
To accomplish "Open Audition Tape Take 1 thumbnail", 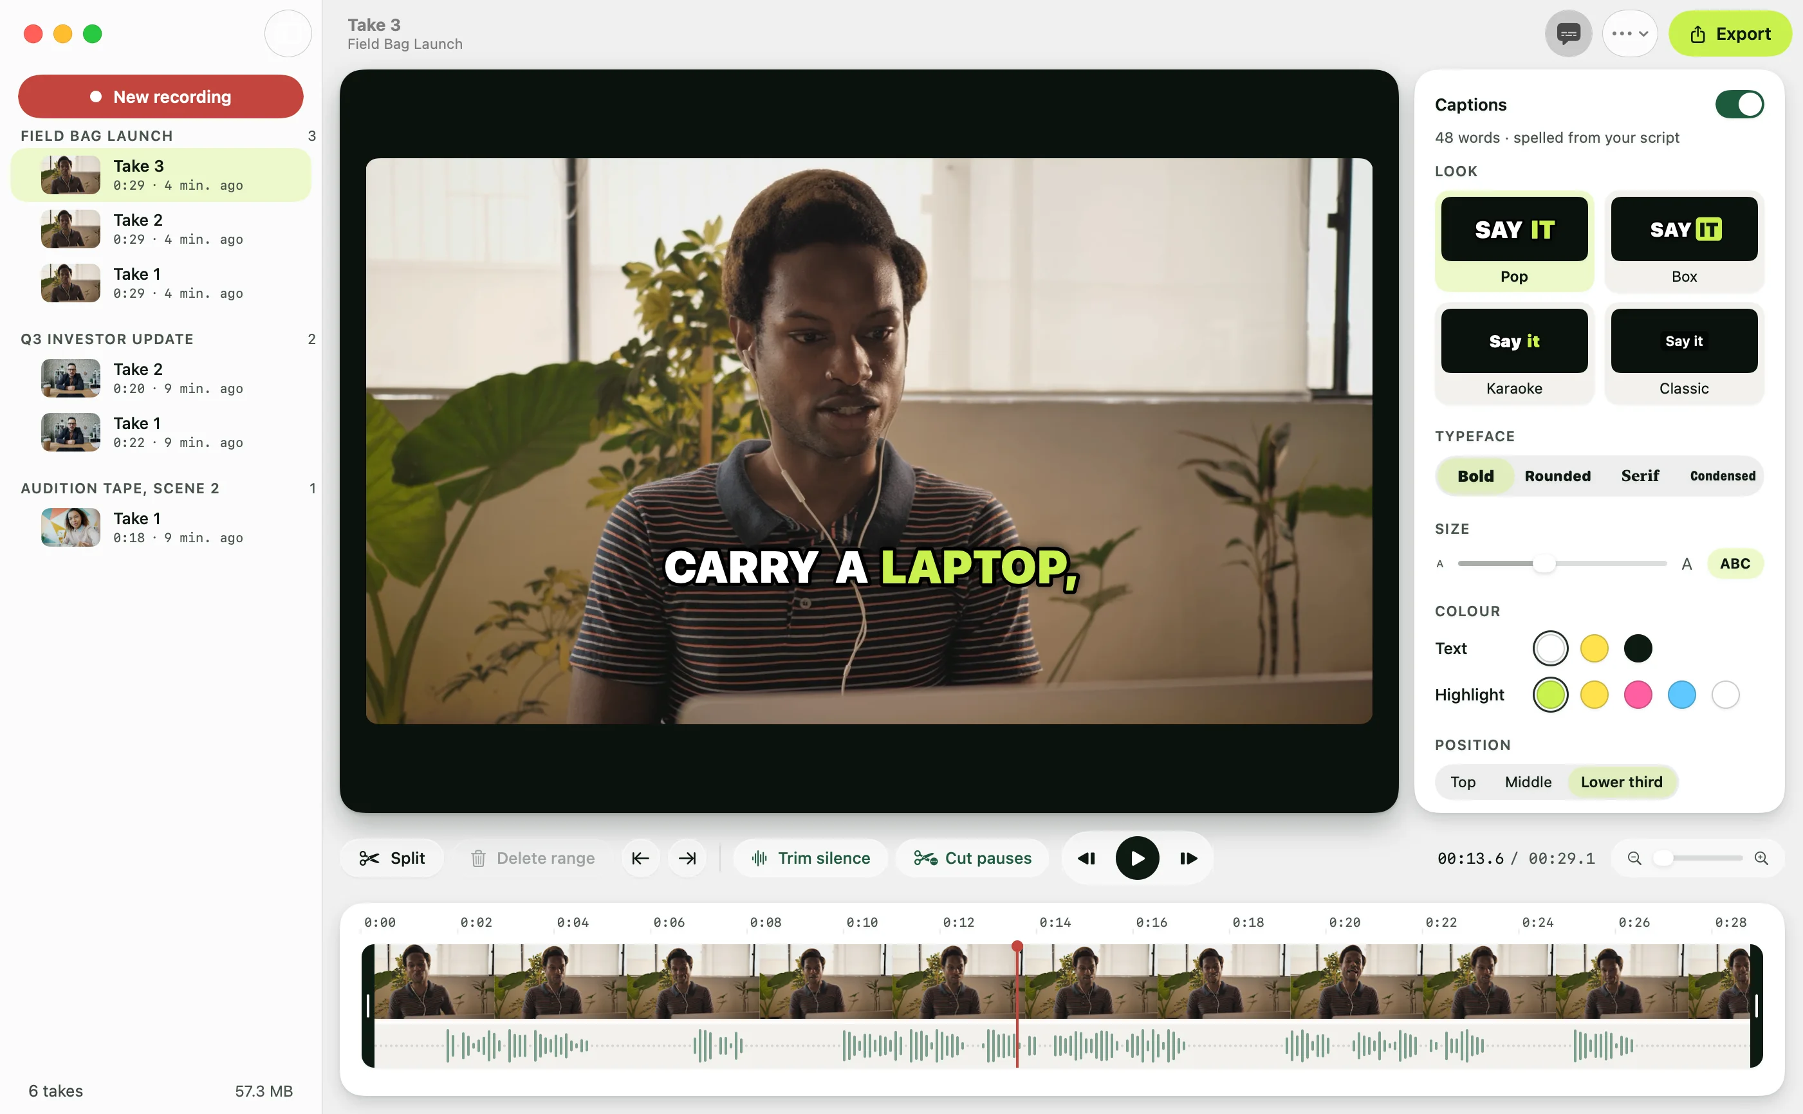I will click(71, 527).
